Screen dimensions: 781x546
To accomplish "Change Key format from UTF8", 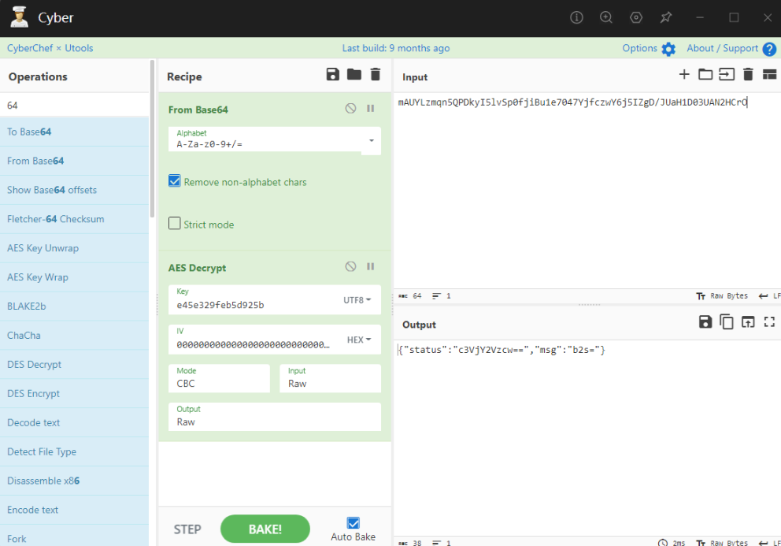I will point(357,300).
